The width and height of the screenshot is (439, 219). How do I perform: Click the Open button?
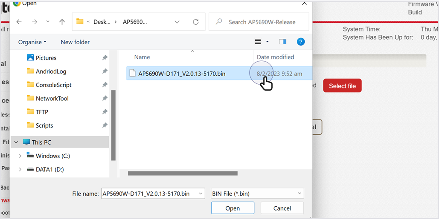coord(233,208)
